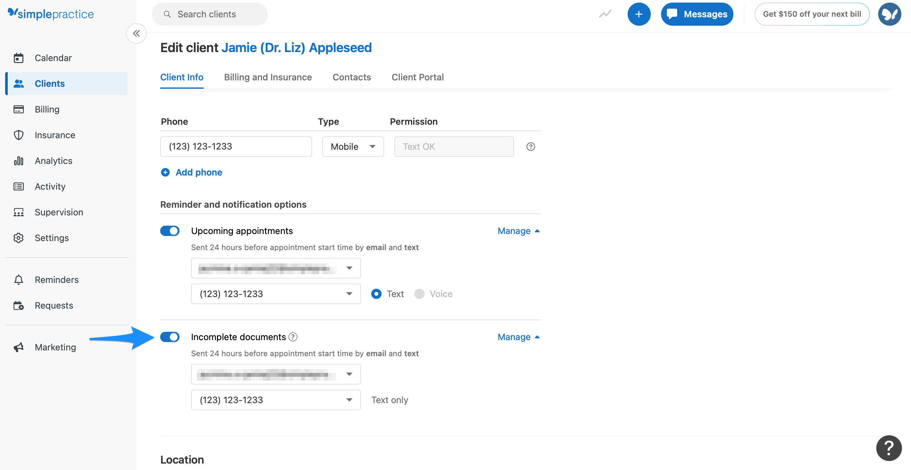Open the Messages panel
The width and height of the screenshot is (911, 470).
(x=697, y=14)
